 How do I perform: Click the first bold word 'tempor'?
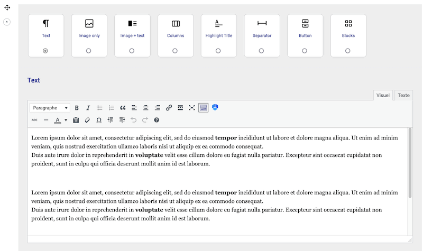click(226, 138)
